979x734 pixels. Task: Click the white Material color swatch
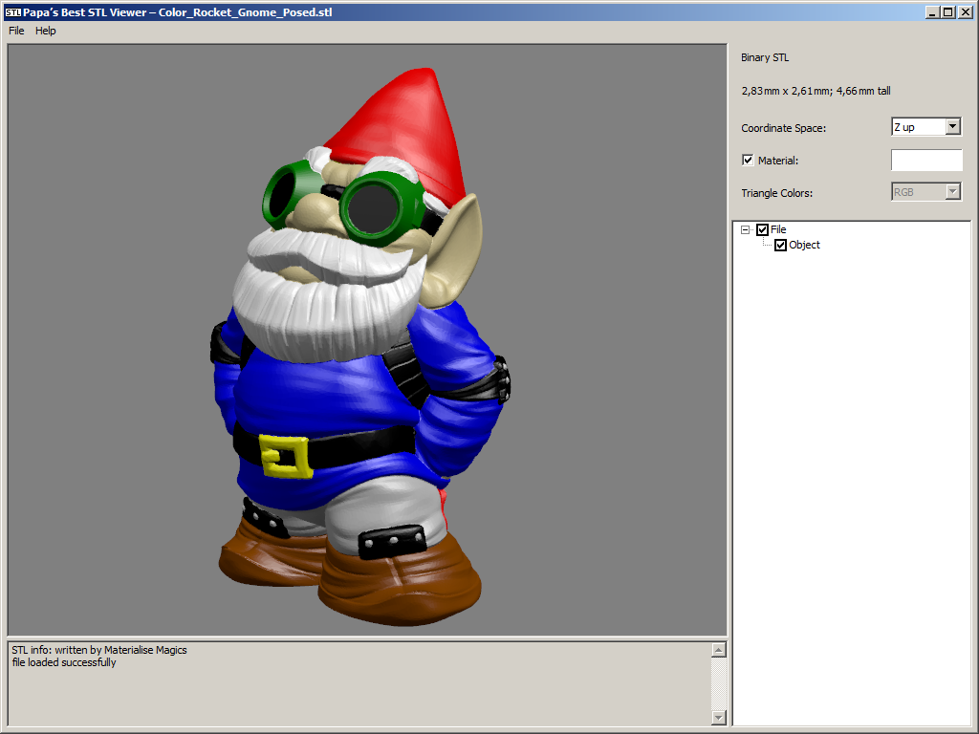(925, 161)
